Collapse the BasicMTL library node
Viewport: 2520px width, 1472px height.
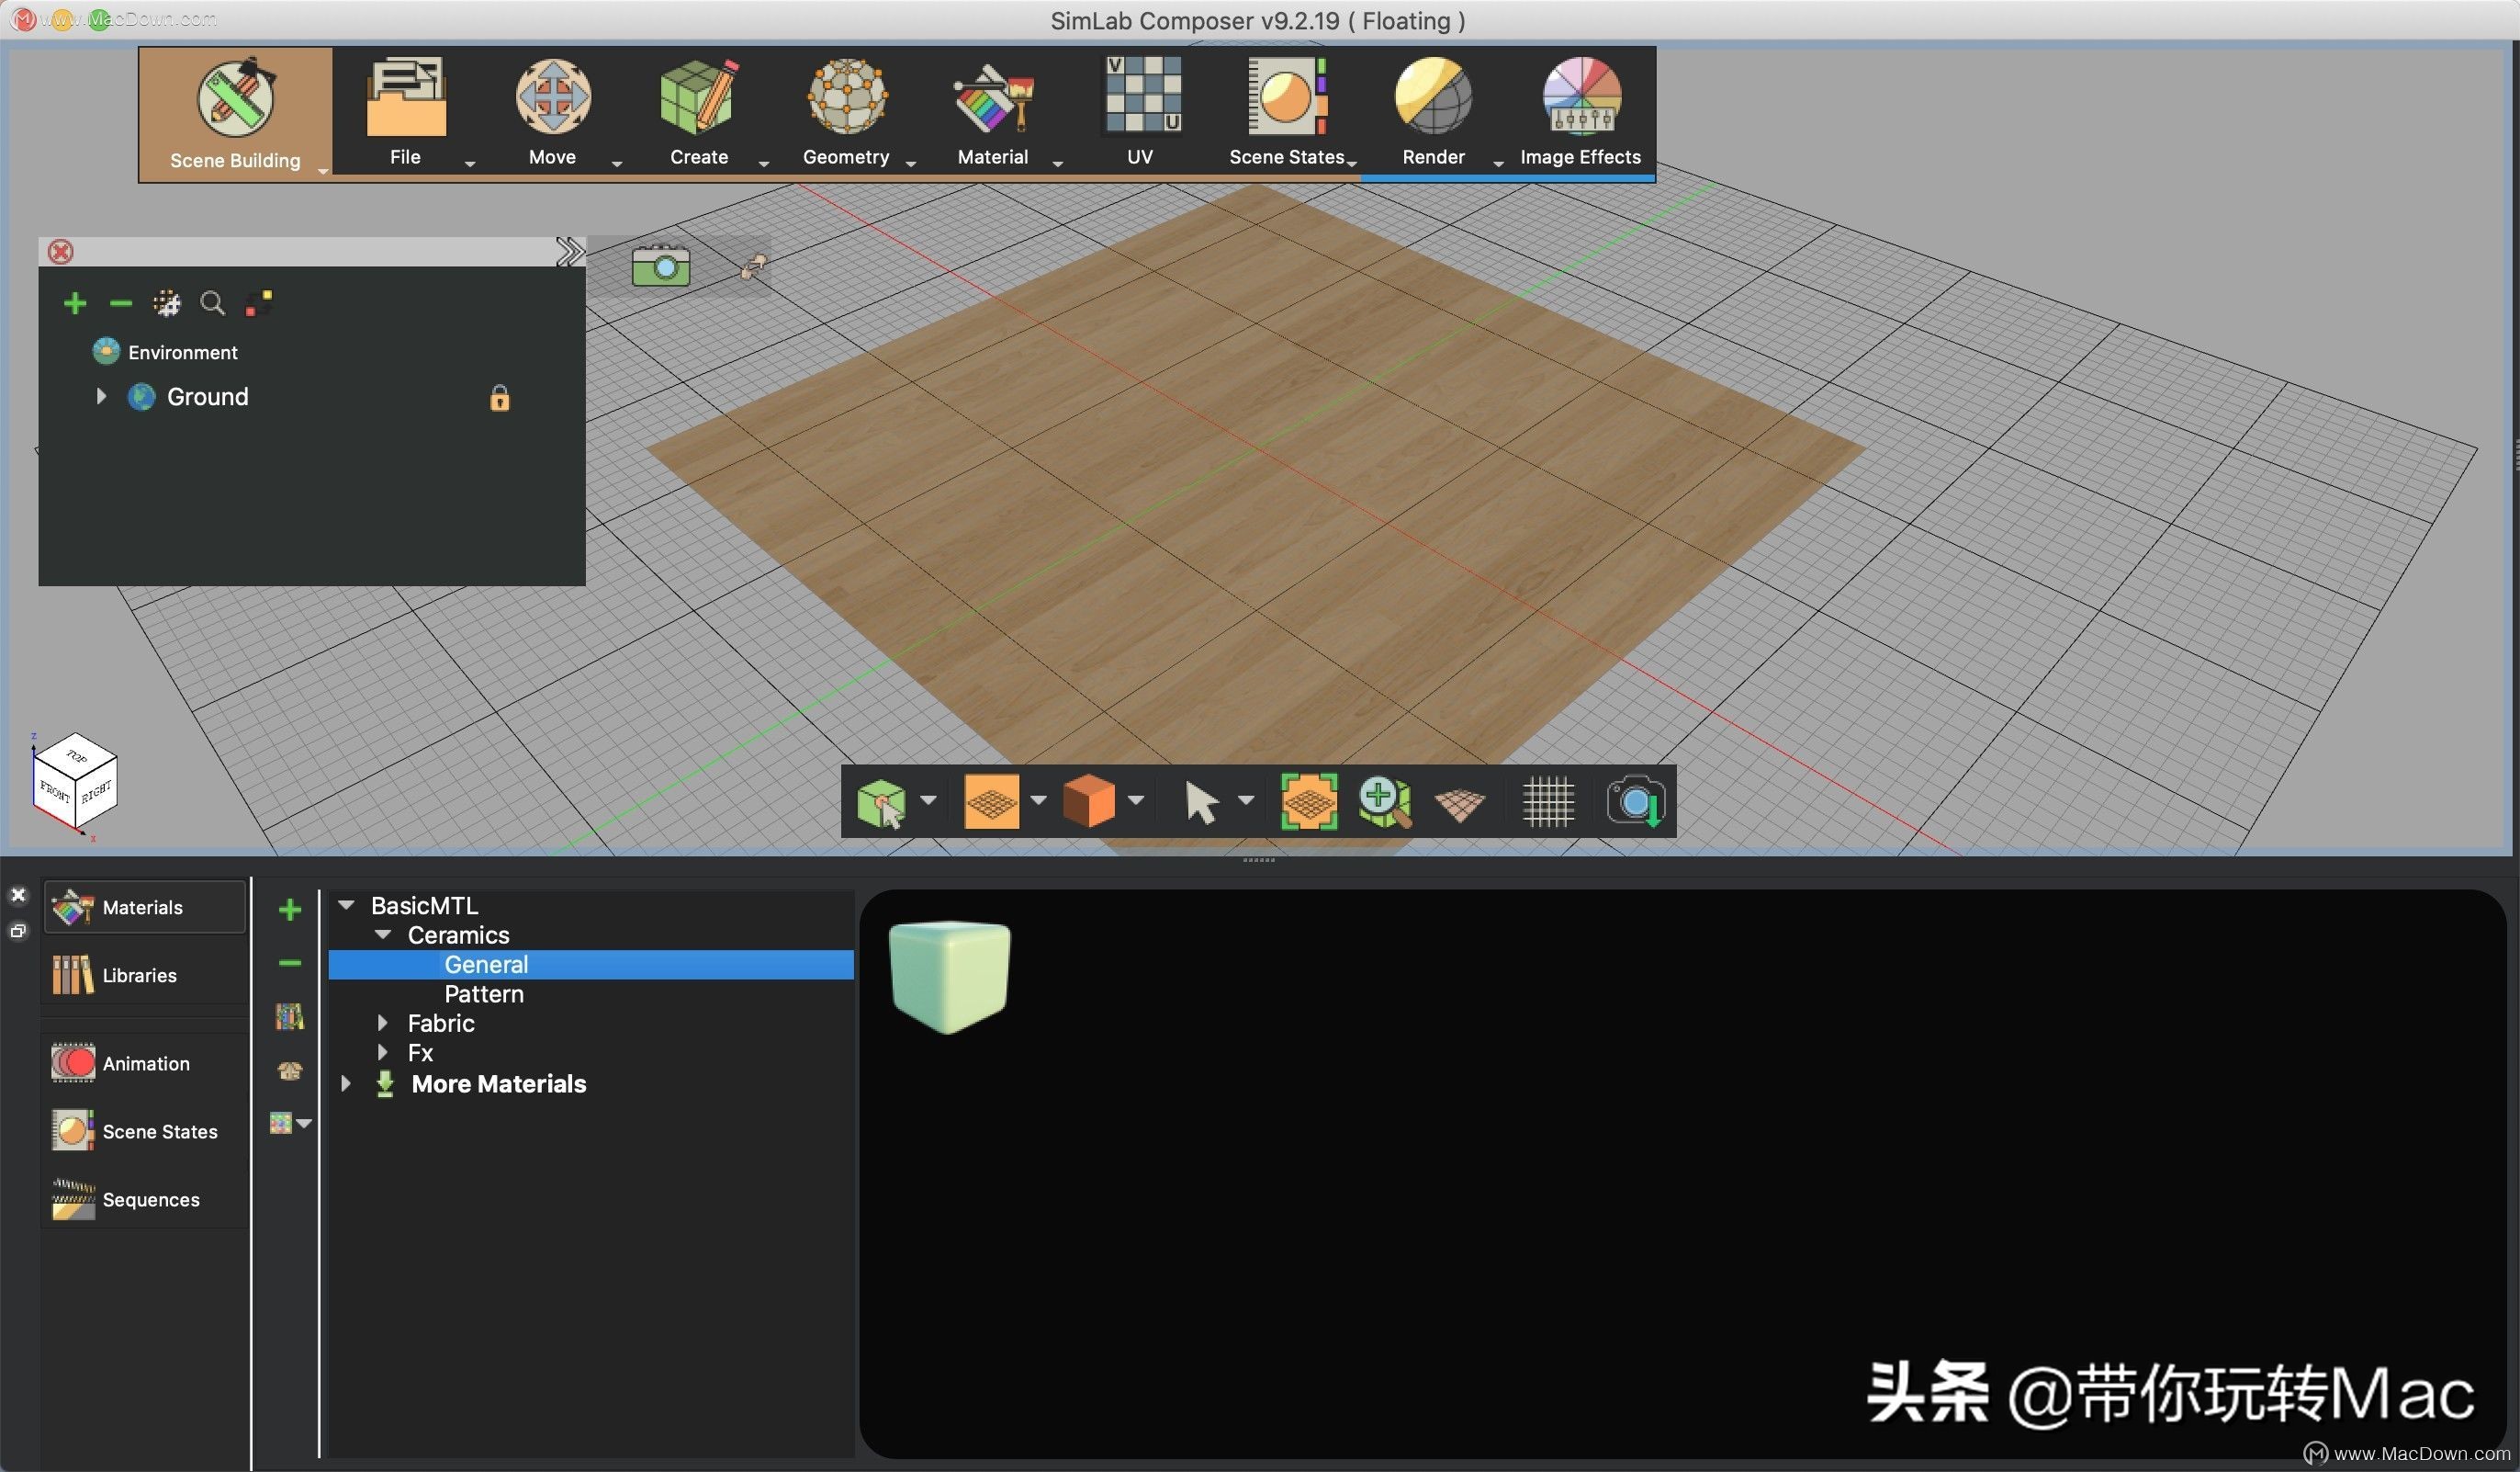(346, 905)
